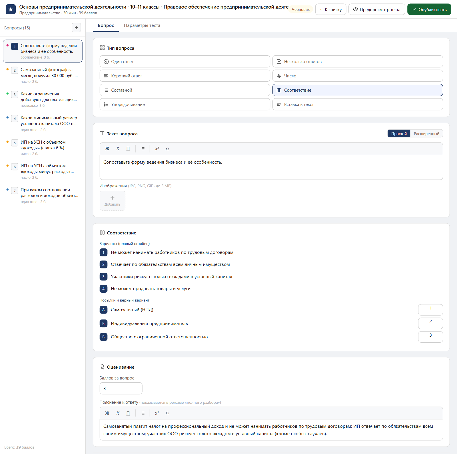The width and height of the screenshot is (457, 454).
Task: Click list formatting in the question text editor
Action: (143, 149)
